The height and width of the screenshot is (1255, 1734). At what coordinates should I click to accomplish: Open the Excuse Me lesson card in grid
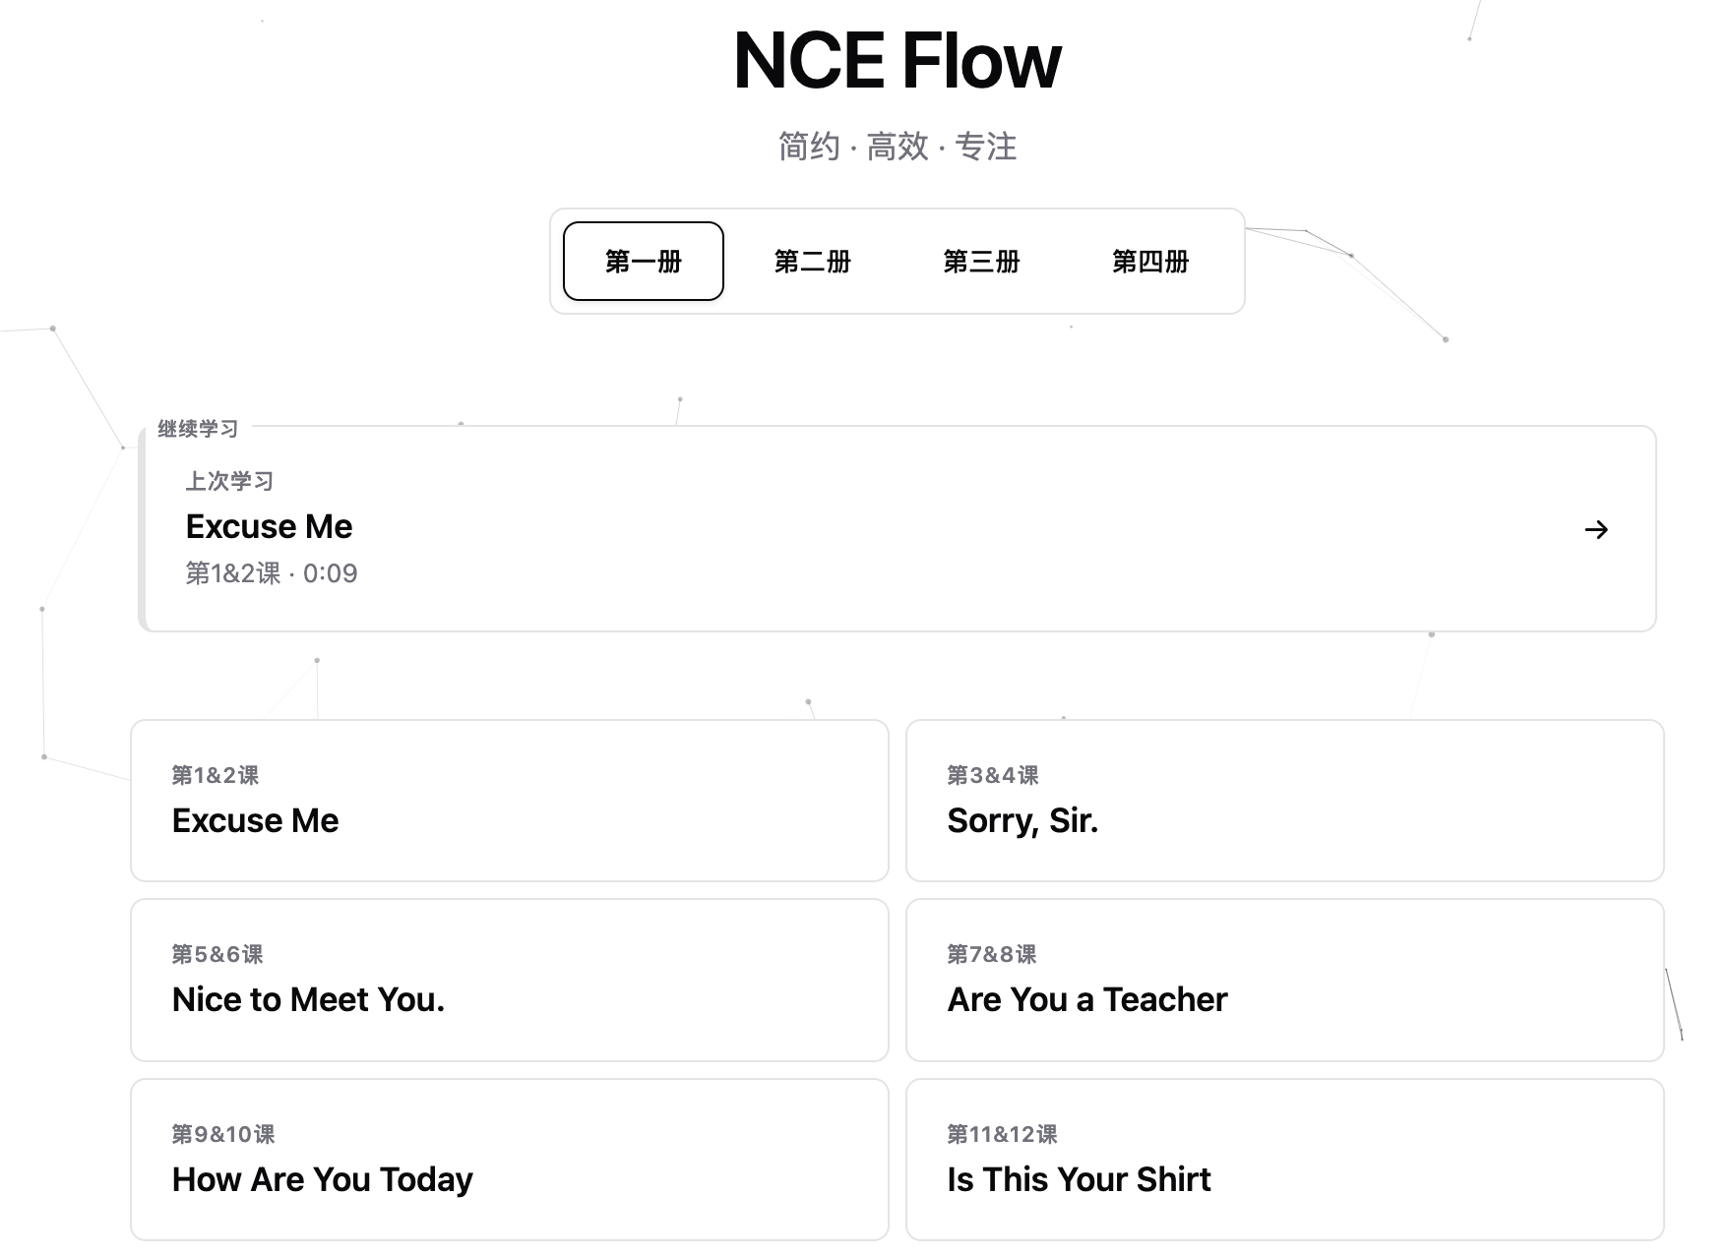coord(510,801)
